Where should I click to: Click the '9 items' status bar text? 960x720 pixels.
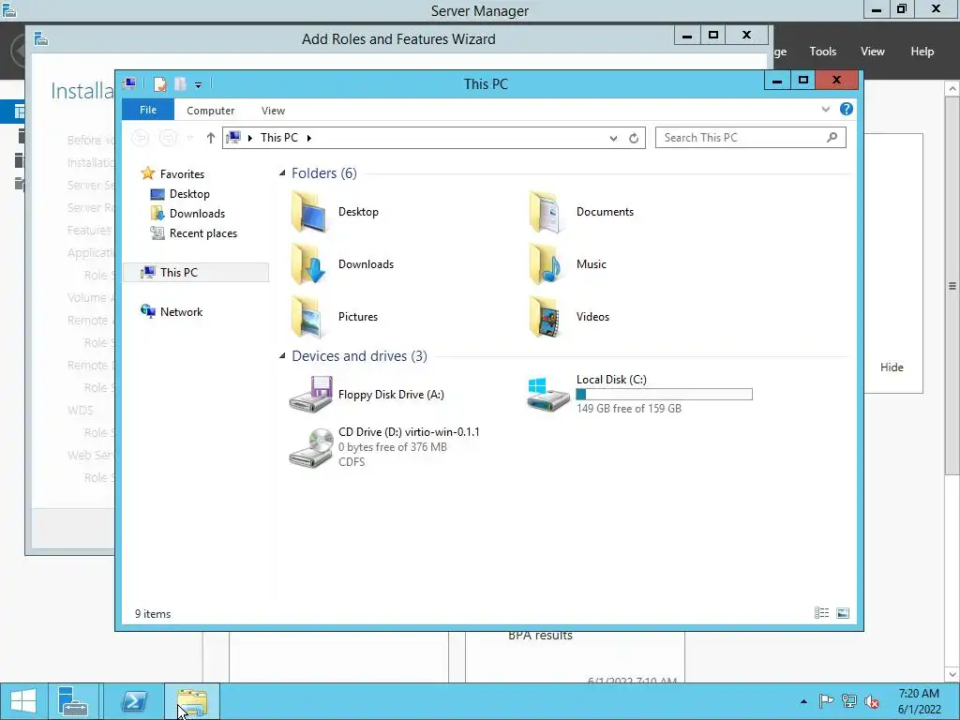[153, 613]
